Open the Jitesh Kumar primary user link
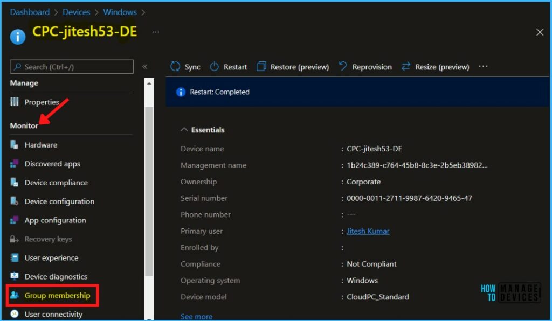Viewport: 552px width, 321px height. [368, 231]
